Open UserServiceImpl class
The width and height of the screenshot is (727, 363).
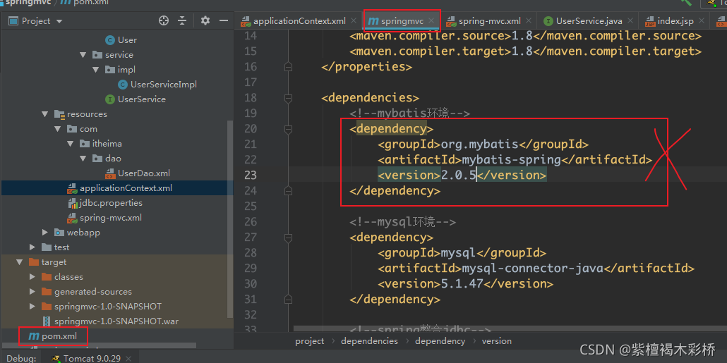click(x=163, y=85)
